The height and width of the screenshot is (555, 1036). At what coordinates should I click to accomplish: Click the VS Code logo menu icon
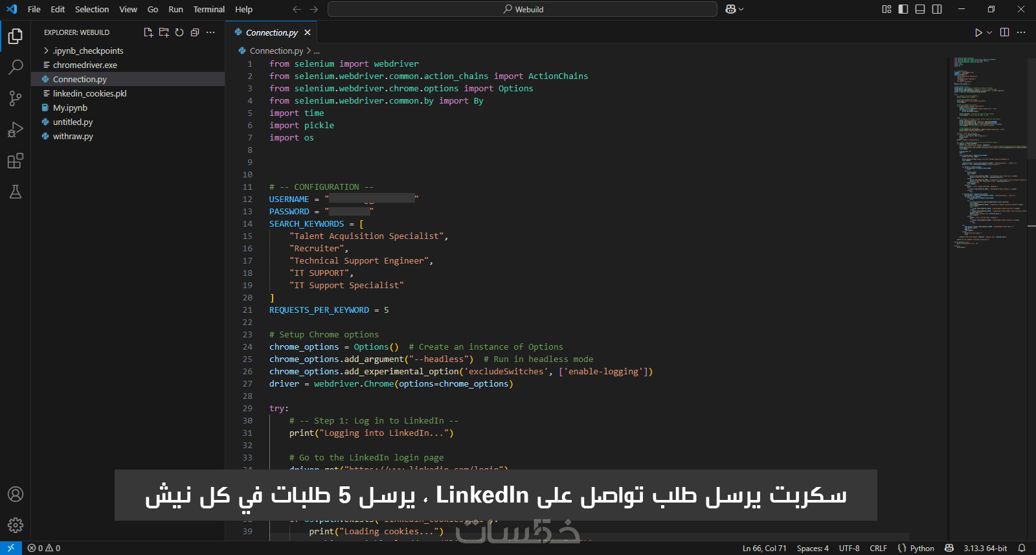click(12, 9)
